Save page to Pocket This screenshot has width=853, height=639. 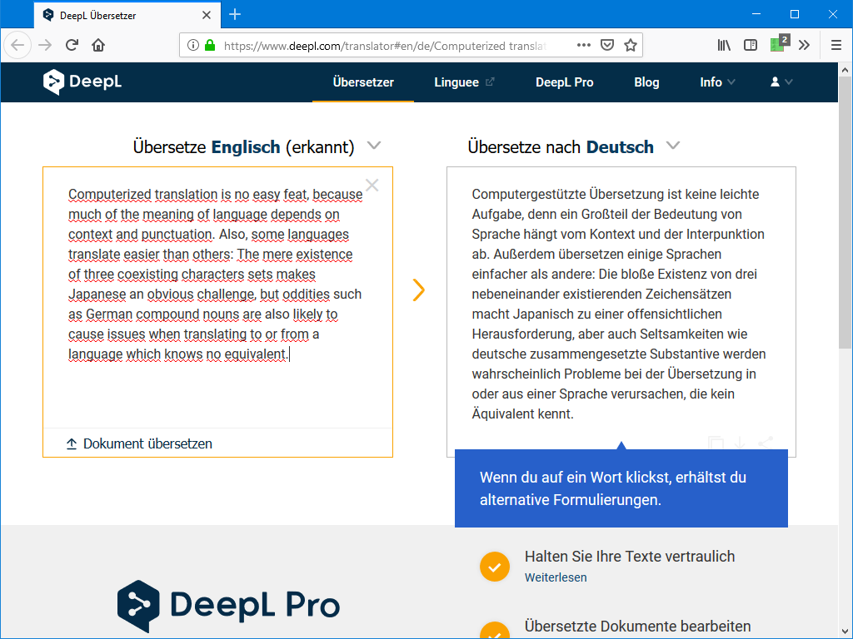[608, 45]
